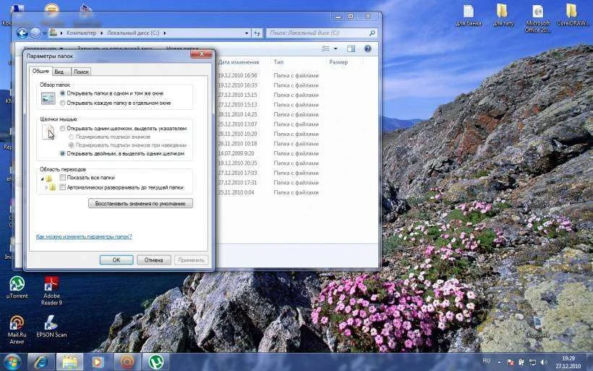Image resolution: width=593 pixels, height=371 pixels.
Task: Select the EPSON Scan desktop icon
Action: point(51,326)
